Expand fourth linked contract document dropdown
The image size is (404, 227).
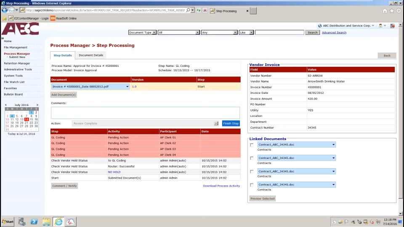[333, 185]
